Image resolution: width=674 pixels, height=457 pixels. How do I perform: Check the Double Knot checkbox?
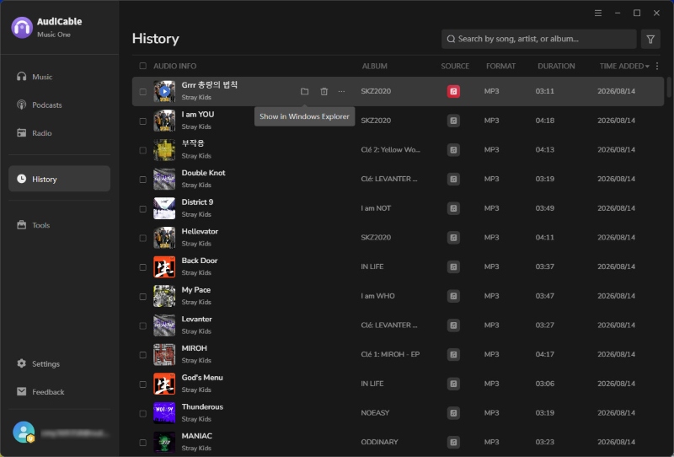[142, 180]
